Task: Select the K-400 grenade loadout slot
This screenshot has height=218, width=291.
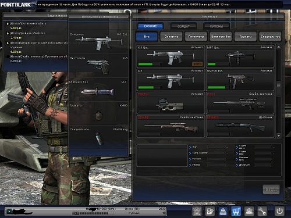Action: [x=98, y=113]
